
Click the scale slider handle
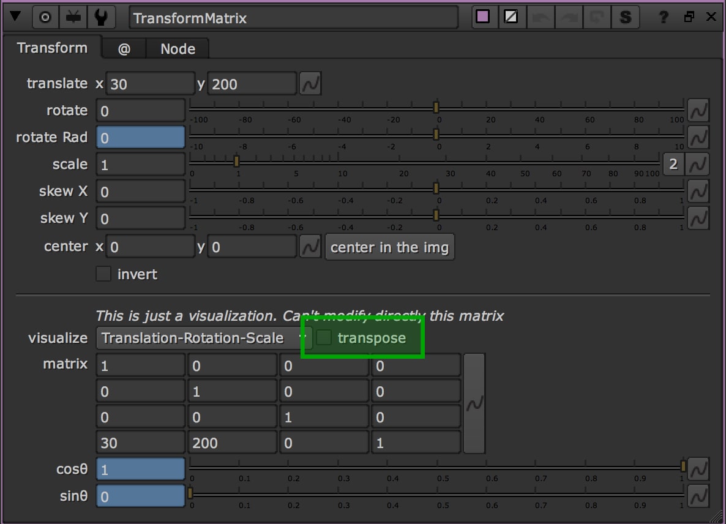point(237,161)
